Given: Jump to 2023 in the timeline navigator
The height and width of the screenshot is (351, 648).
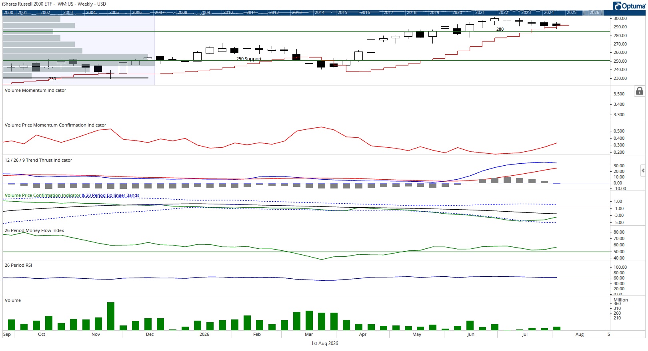Looking at the screenshot, I should 526,13.
